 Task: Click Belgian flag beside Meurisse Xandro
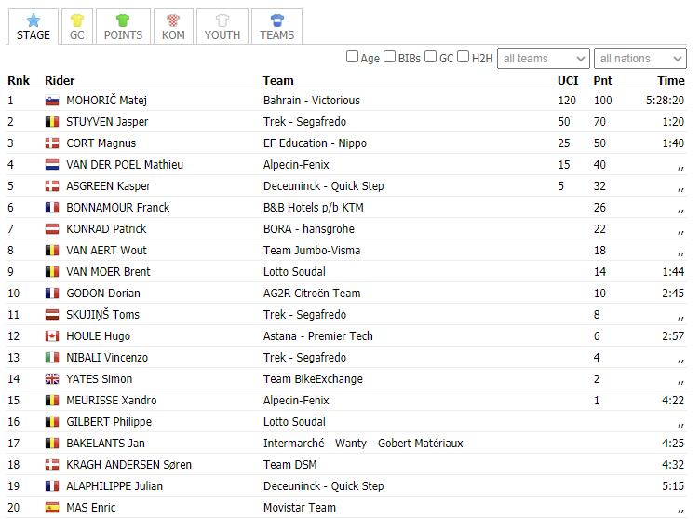point(52,401)
